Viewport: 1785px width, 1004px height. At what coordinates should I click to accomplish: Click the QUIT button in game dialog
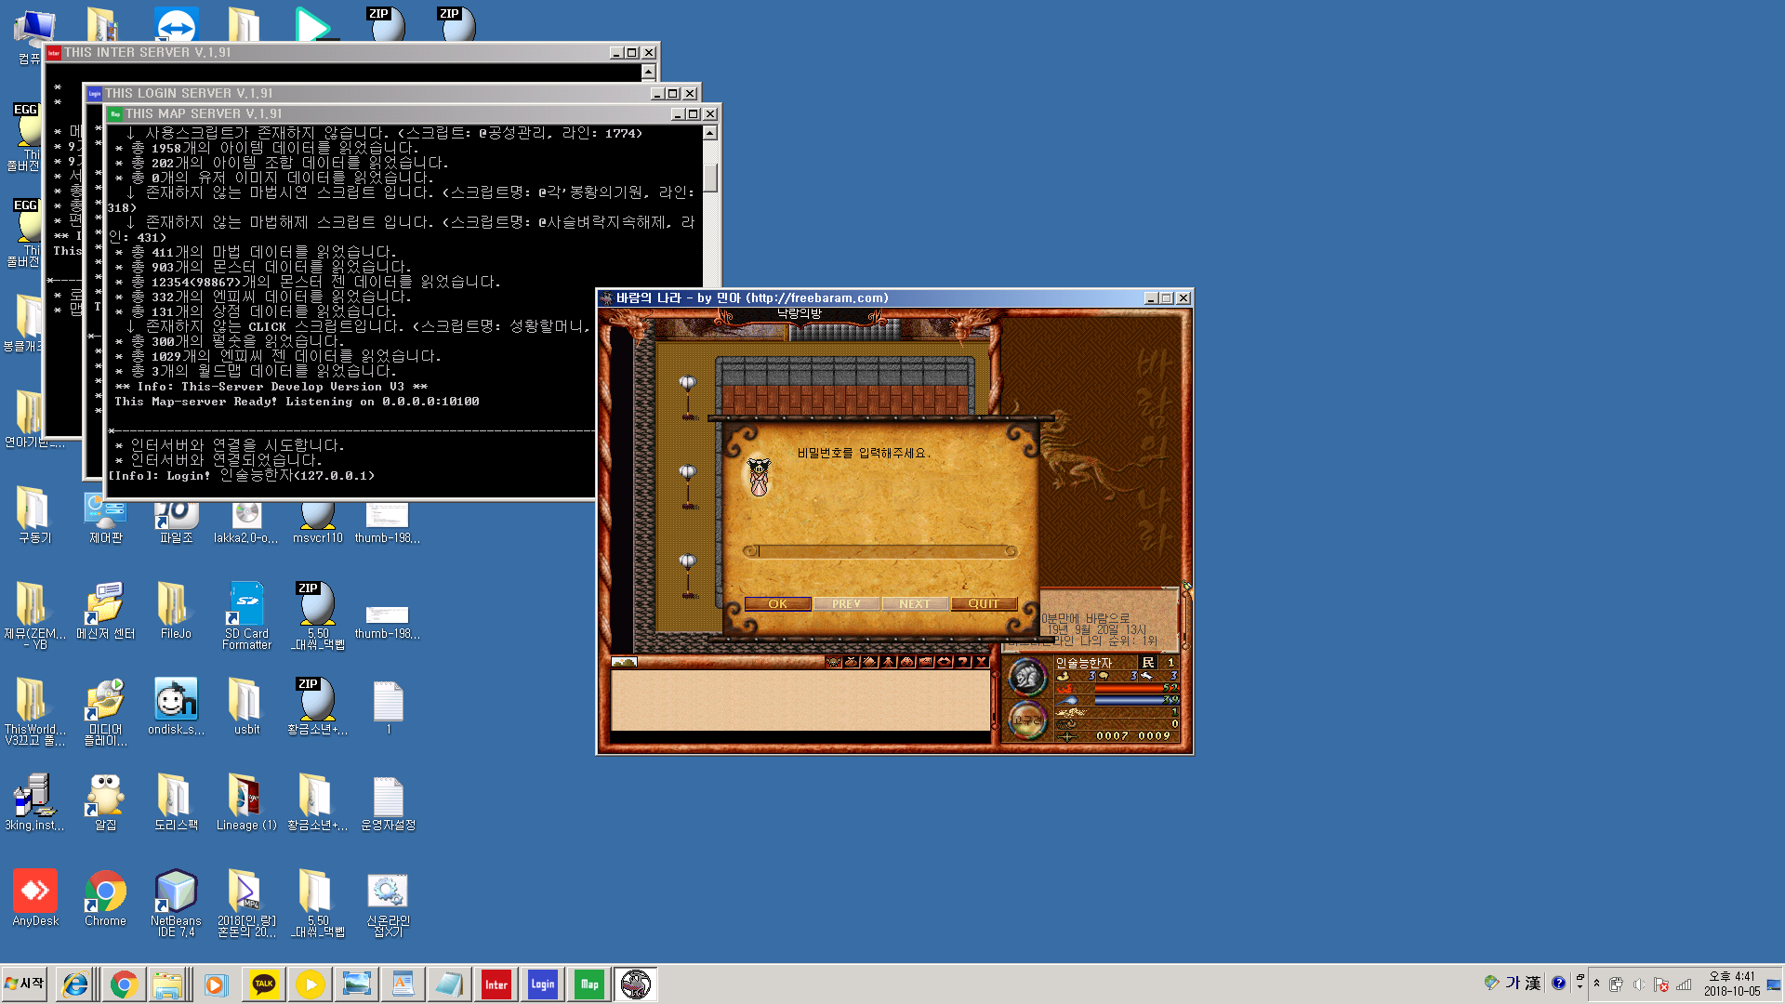pos(984,603)
